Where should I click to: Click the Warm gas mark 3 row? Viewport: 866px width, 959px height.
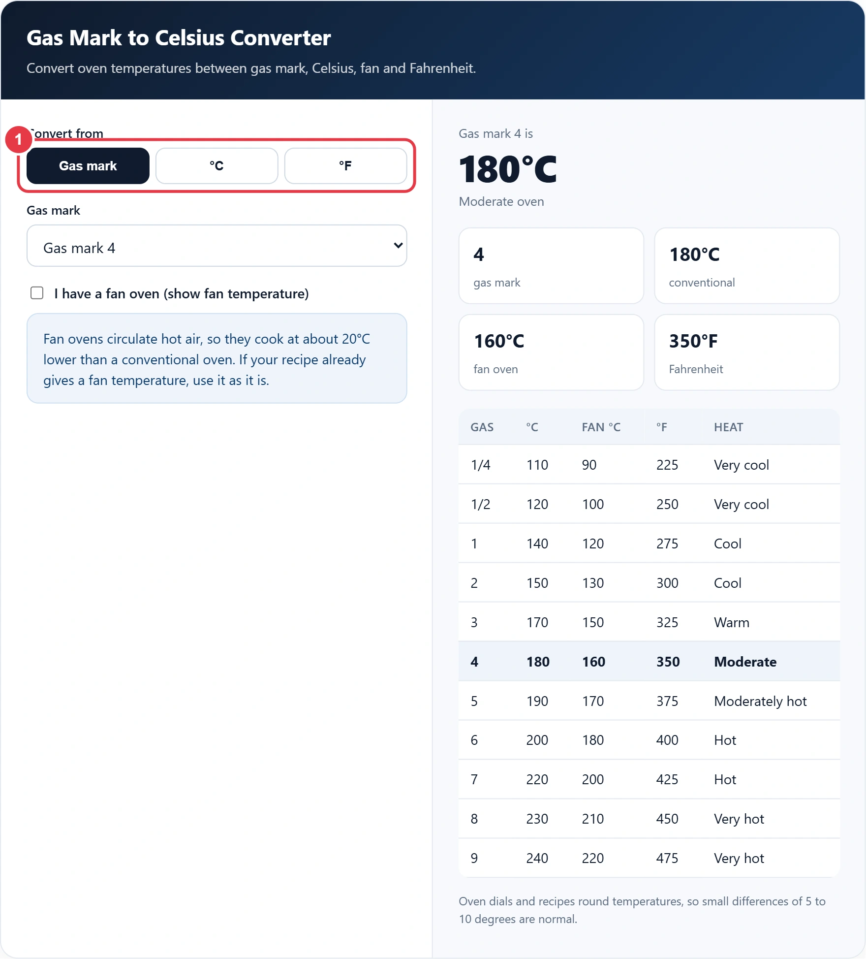coord(649,622)
